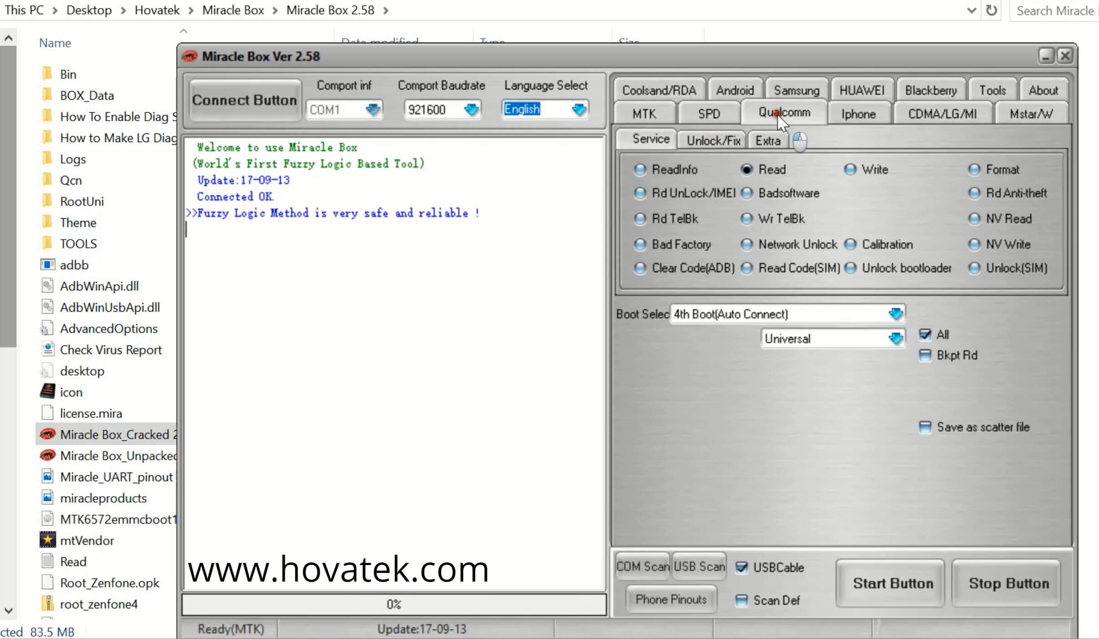Click the Connect Button
Image resolution: width=1099 pixels, height=639 pixels.
pyautogui.click(x=244, y=100)
